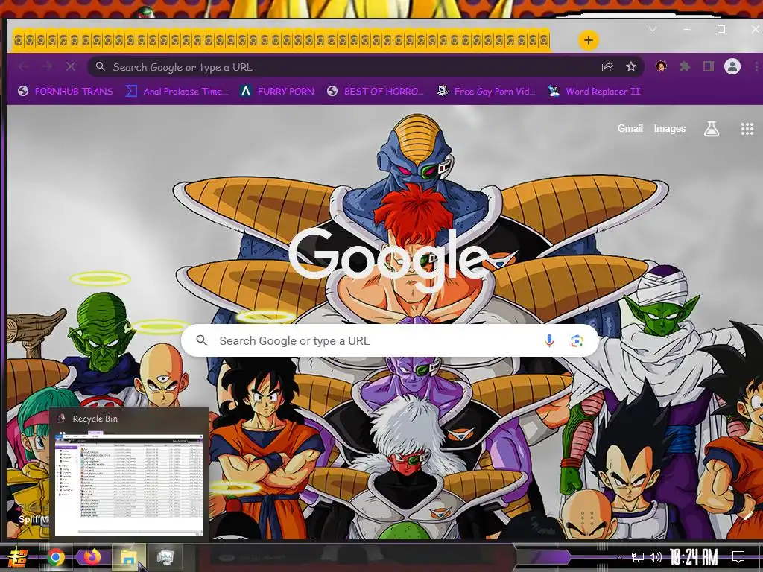The height and width of the screenshot is (572, 763).
Task: Open the Extensions puzzle piece menu
Action: [x=685, y=66]
